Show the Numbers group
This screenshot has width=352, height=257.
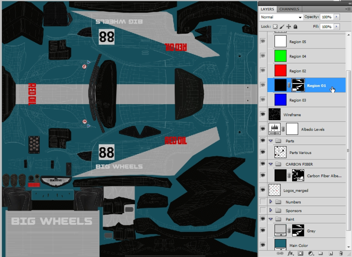click(x=263, y=202)
